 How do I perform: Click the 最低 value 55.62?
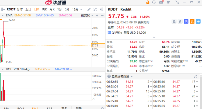coord(134,47)
